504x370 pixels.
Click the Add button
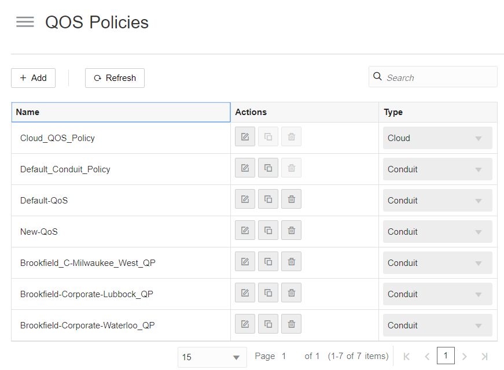click(33, 78)
